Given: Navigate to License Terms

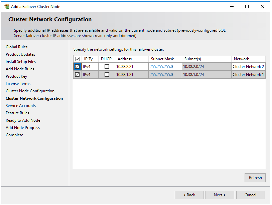Looking at the screenshot, I should point(18,83).
